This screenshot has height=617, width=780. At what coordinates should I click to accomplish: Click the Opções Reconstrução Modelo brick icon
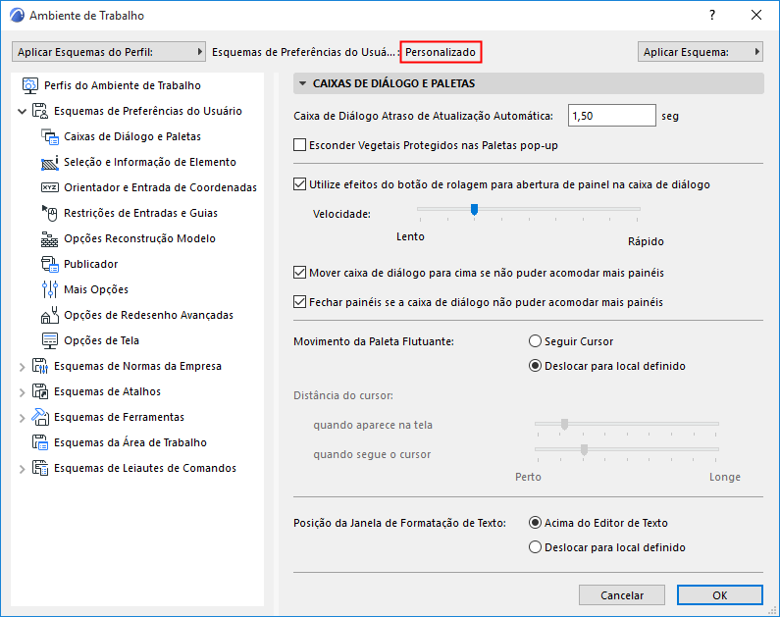point(50,238)
